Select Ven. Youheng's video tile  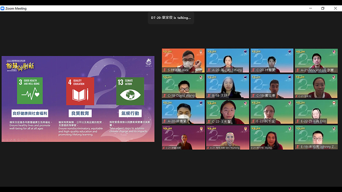(x=227, y=137)
